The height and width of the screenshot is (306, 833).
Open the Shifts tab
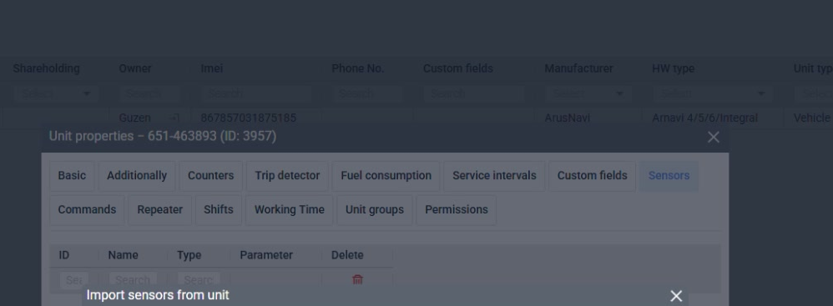219,209
